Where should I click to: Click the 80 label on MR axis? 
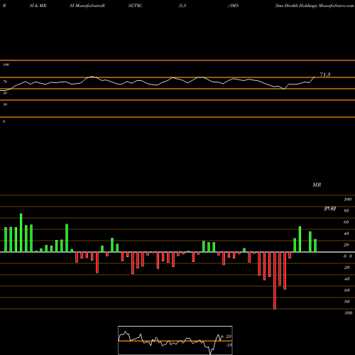tap(346, 211)
